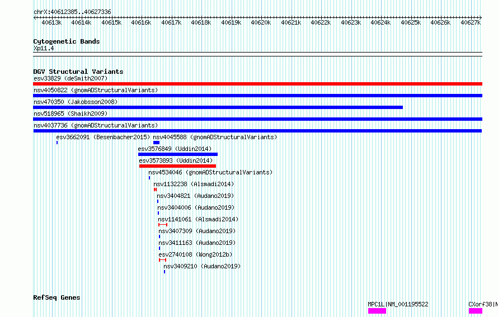Click the ruler's left arrowhead
The image size is (498, 317).
pos(35,18)
